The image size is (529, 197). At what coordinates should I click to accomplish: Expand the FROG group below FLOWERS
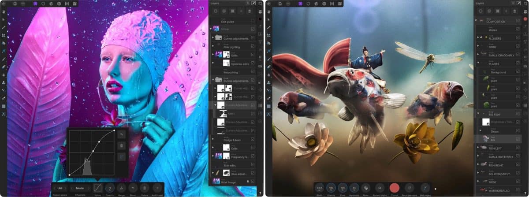click(478, 45)
